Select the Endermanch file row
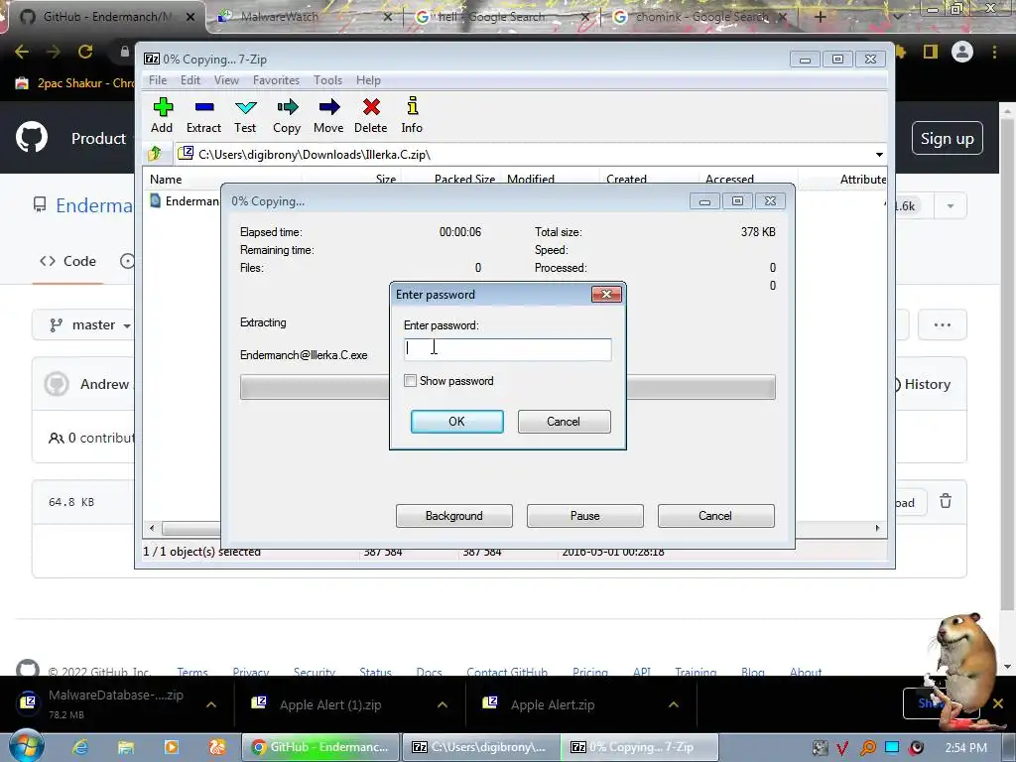The width and height of the screenshot is (1016, 762). pyautogui.click(x=185, y=200)
